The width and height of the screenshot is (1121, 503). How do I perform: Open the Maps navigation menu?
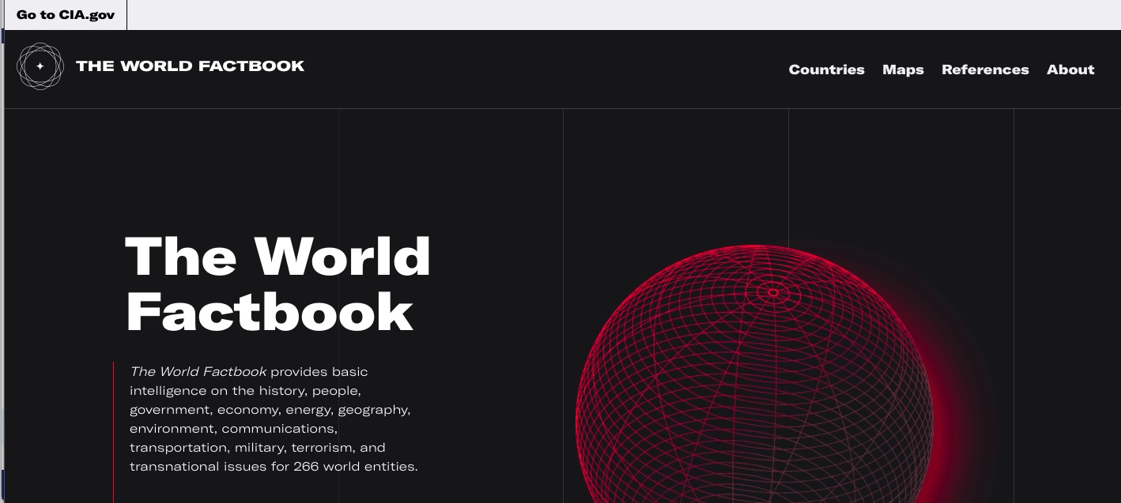click(903, 69)
